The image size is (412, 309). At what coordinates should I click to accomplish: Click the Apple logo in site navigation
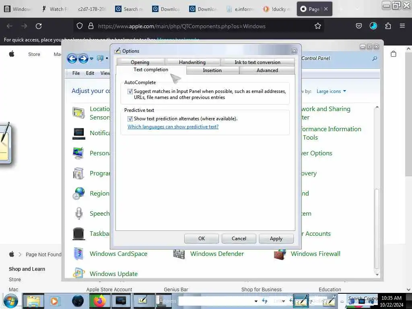(12, 54)
